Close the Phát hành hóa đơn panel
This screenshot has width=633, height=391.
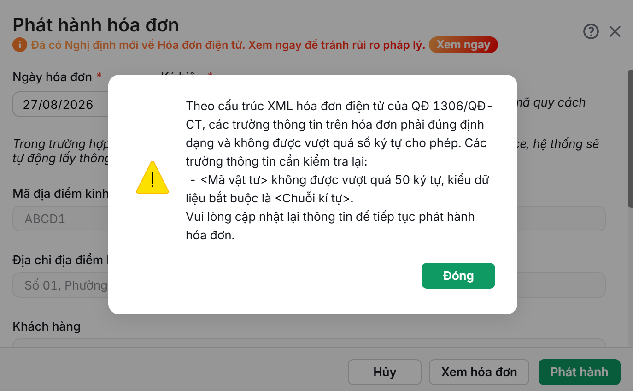pyautogui.click(x=615, y=31)
